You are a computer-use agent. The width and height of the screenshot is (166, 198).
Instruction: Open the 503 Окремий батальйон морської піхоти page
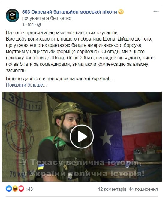[x=70, y=12]
